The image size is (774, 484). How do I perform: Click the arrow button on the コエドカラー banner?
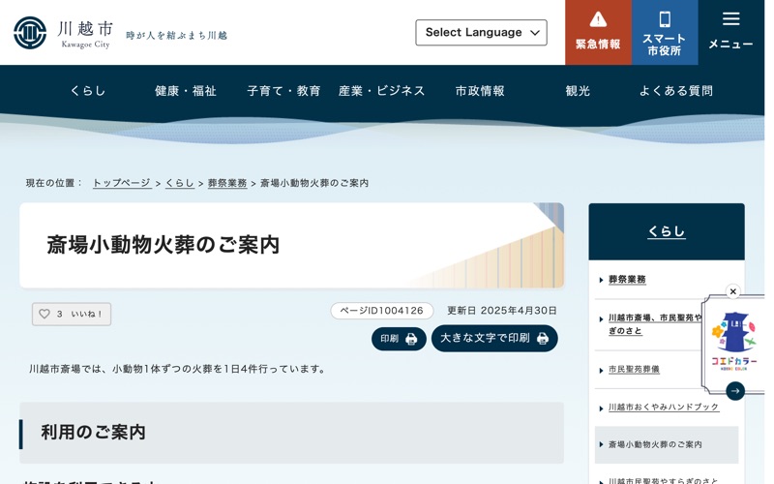[735, 391]
